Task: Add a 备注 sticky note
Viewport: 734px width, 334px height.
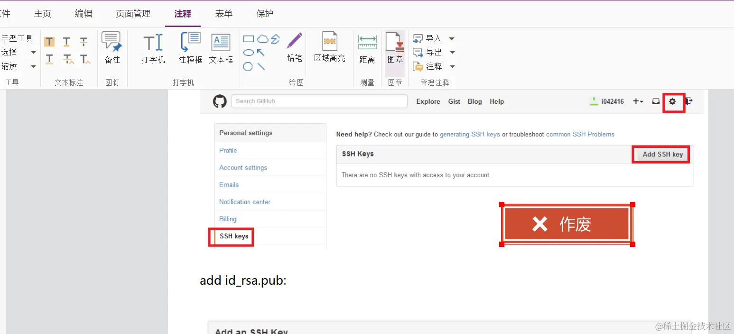Action: point(112,48)
